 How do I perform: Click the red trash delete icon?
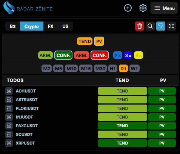click(140, 26)
